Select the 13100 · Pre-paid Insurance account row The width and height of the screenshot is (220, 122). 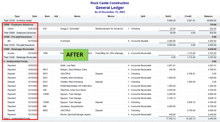coord(110,37)
